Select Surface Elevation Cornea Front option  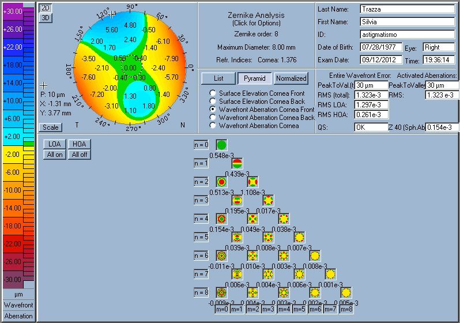pos(213,93)
